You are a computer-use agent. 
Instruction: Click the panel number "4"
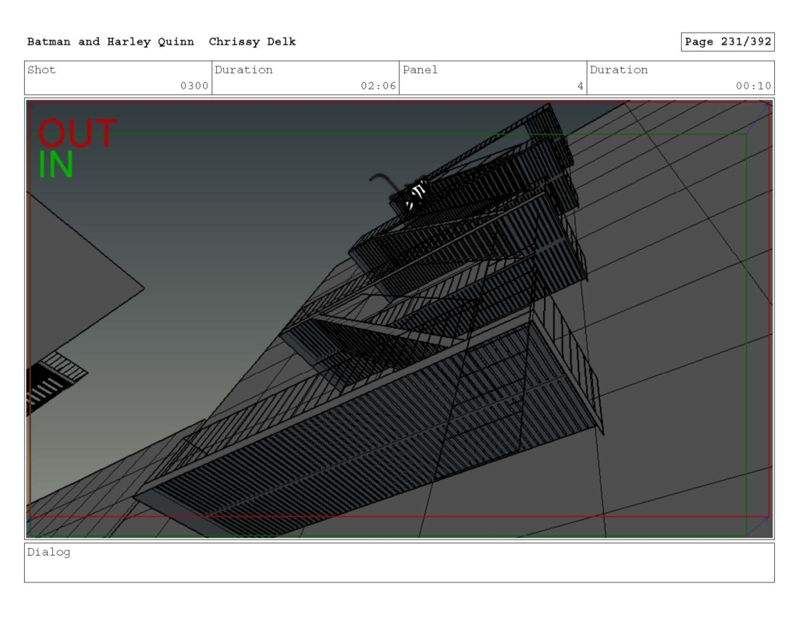[x=580, y=86]
